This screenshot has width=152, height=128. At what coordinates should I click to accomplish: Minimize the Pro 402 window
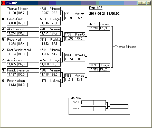(x=140, y=3)
